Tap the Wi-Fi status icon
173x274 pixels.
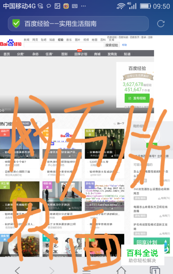pos(121,6)
